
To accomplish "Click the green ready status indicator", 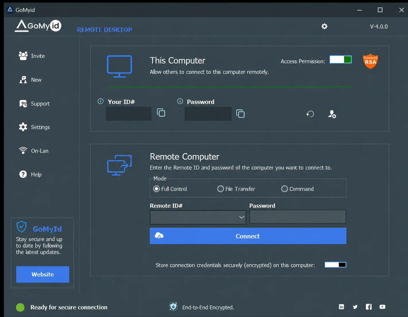I will click(20, 307).
